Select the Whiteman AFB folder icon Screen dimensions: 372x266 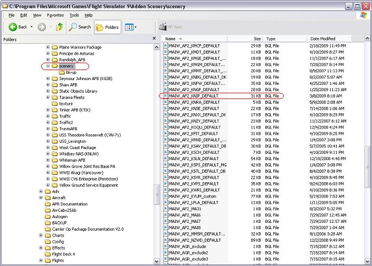[55, 160]
